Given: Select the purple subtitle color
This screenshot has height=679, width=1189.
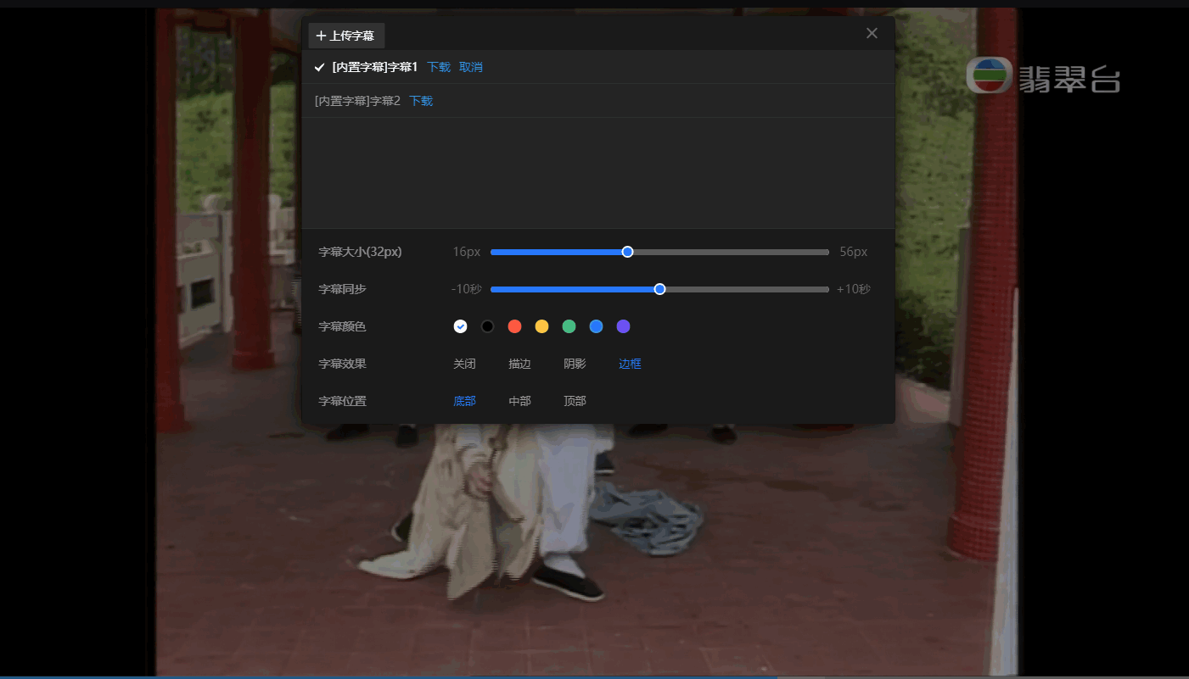Looking at the screenshot, I should click(623, 326).
